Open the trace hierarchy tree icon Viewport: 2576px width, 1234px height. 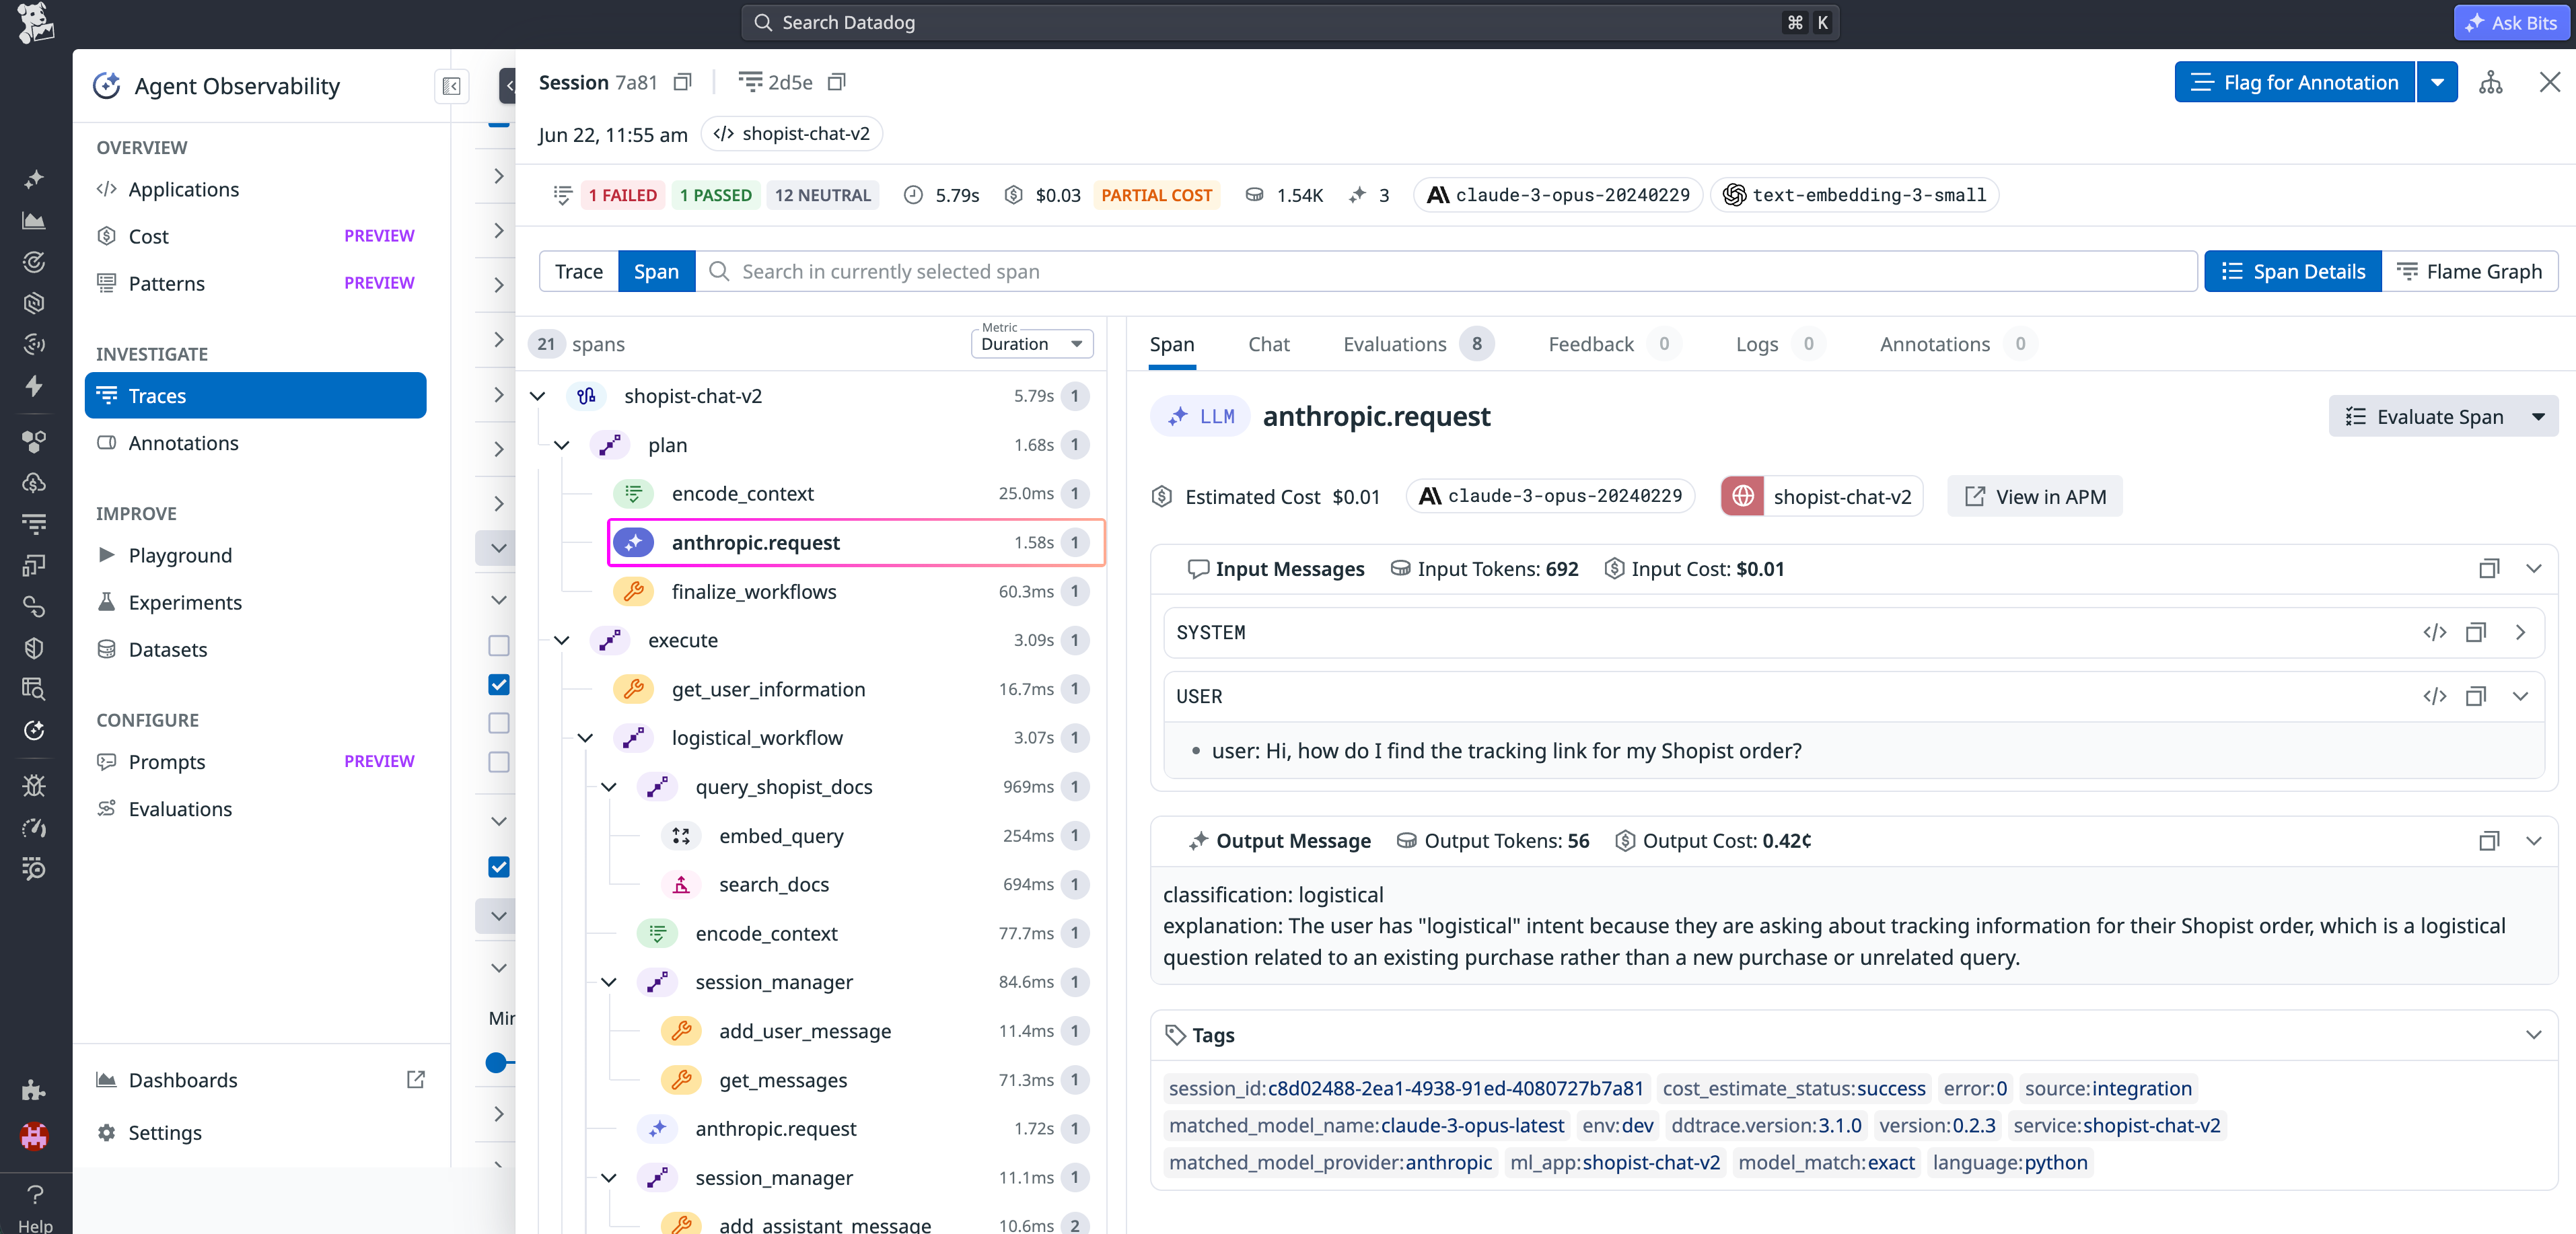[x=2490, y=82]
